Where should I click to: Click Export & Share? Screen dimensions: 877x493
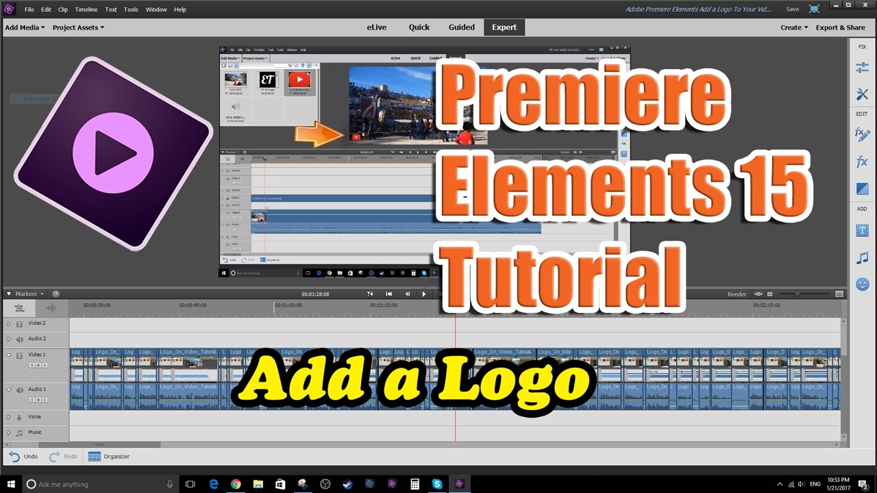tap(841, 27)
